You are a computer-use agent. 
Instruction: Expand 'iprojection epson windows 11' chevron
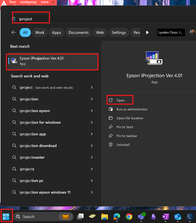coord(92,192)
